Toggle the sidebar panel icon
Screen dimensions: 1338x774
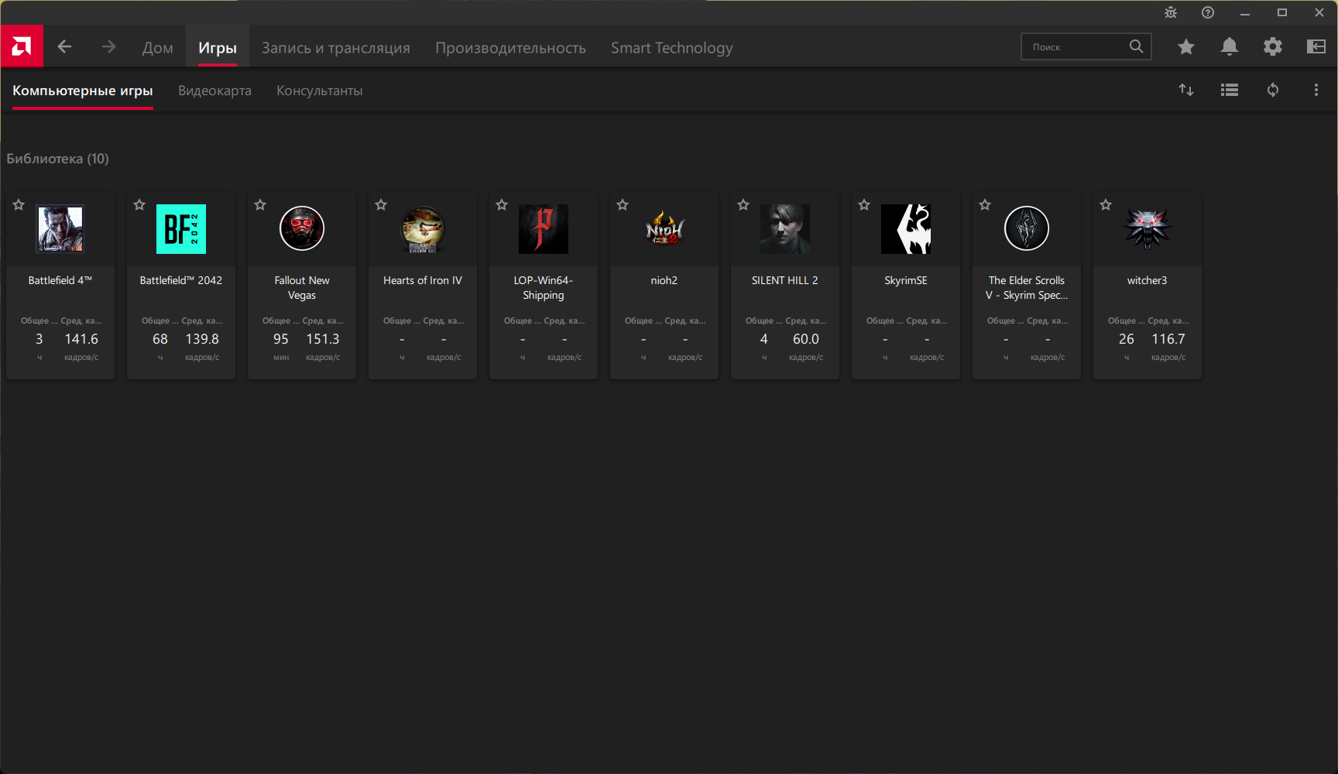pos(1316,47)
